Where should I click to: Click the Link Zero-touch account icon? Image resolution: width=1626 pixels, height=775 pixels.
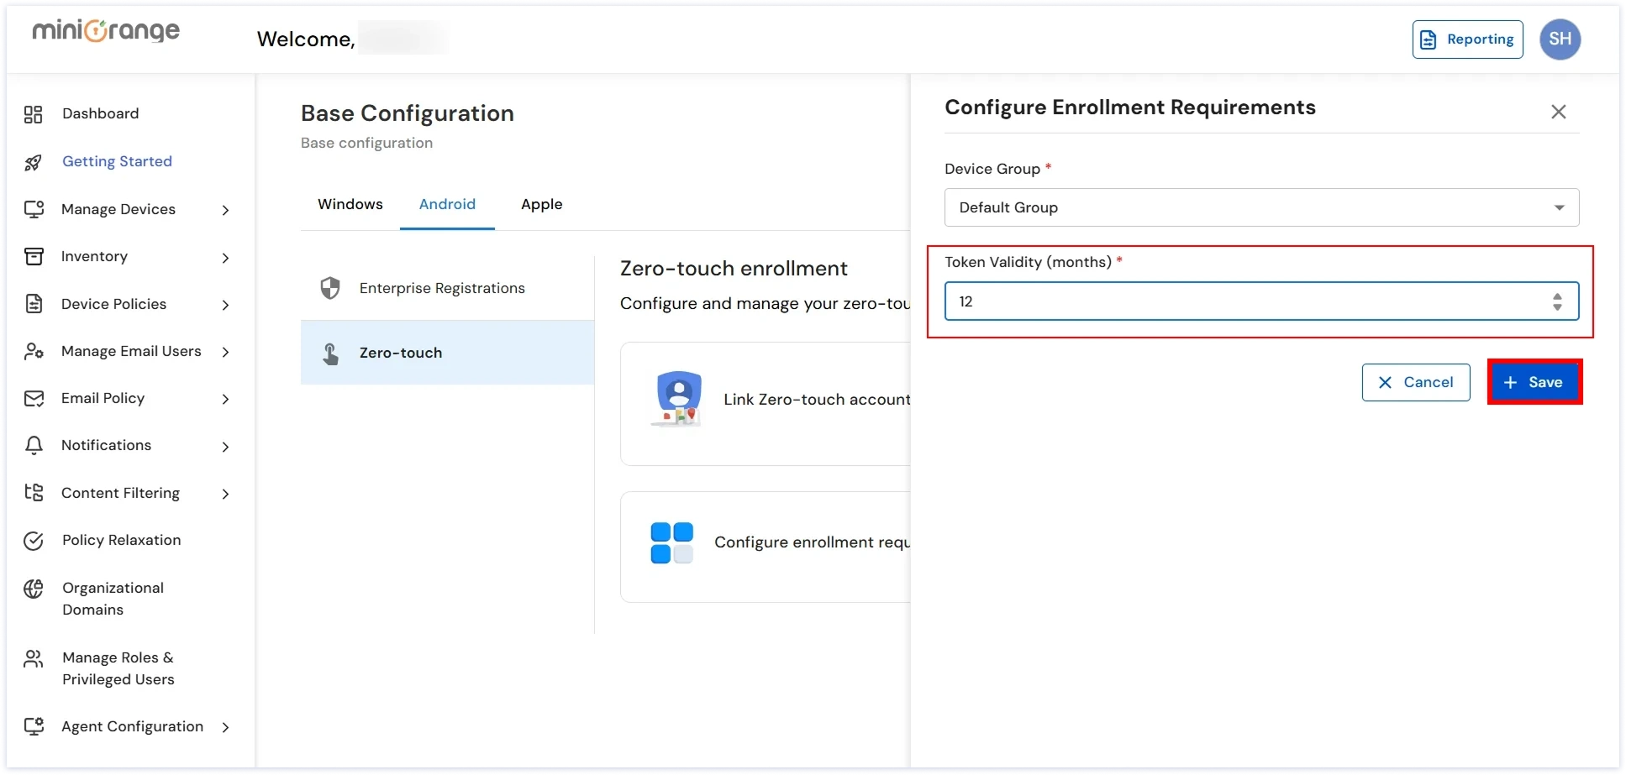678,399
